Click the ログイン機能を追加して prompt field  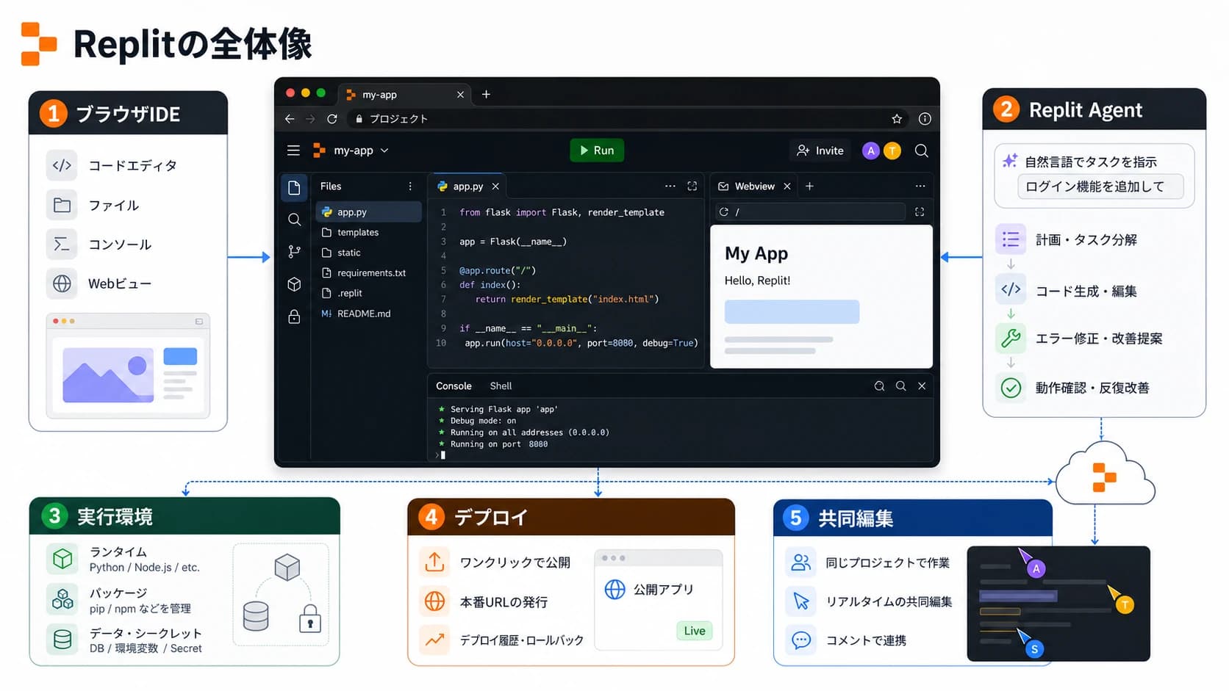1100,187
